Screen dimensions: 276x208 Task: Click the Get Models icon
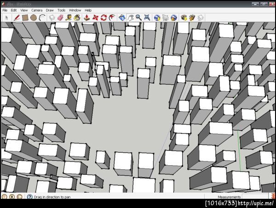tap(184, 17)
